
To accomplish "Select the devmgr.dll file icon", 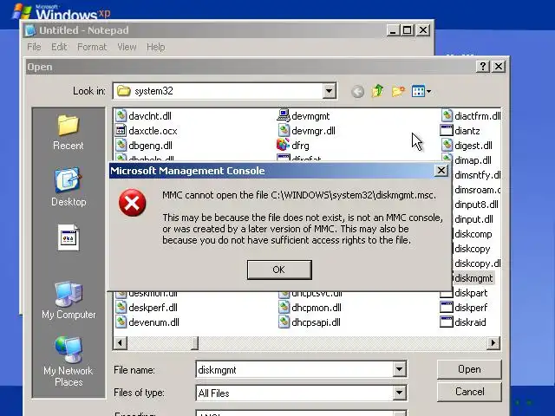I will [x=284, y=131].
